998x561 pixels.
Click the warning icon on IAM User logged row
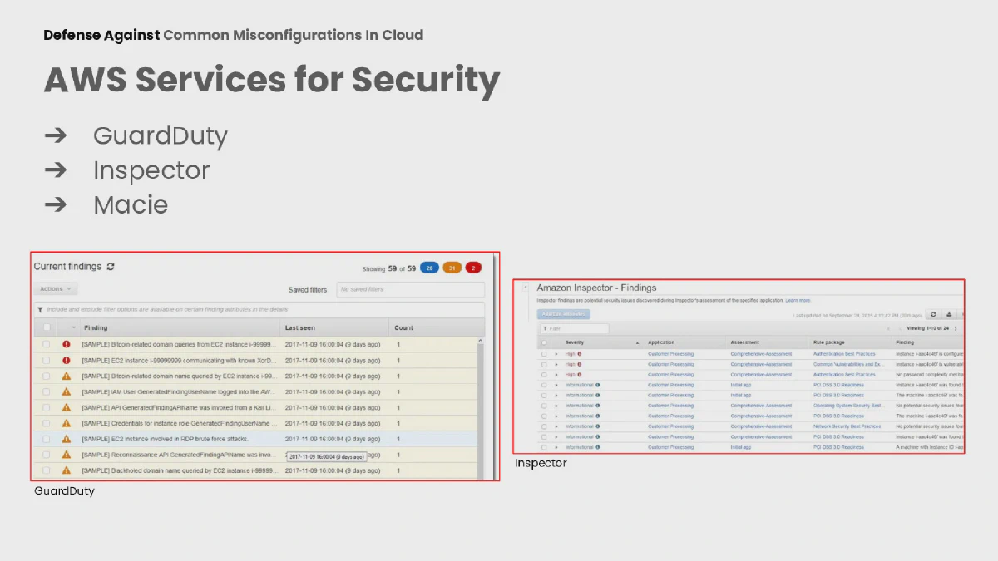pyautogui.click(x=67, y=391)
